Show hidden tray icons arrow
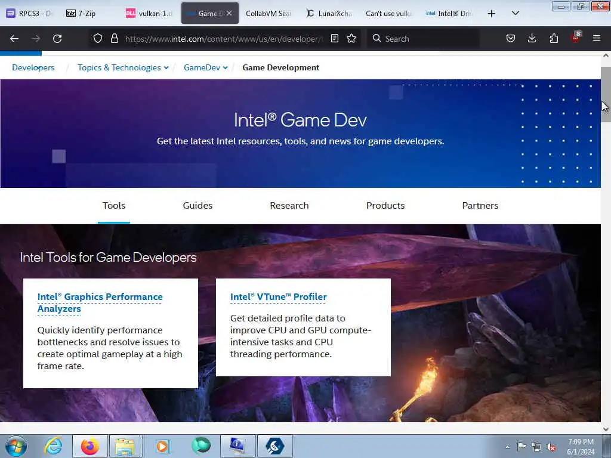This screenshot has height=458, width=611. 507,447
